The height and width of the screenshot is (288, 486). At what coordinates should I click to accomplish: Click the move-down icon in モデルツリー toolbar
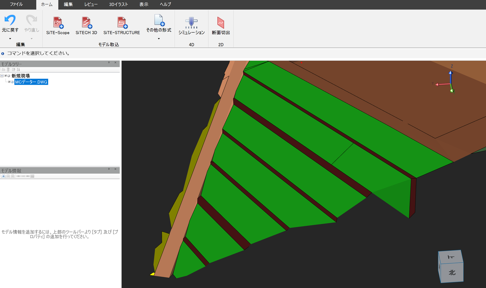[18, 70]
